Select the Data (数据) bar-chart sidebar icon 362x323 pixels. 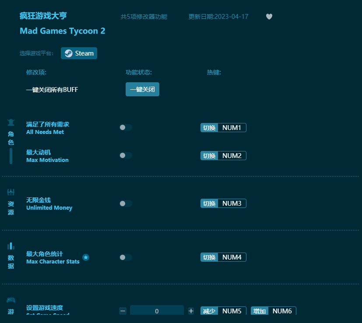click(11, 246)
